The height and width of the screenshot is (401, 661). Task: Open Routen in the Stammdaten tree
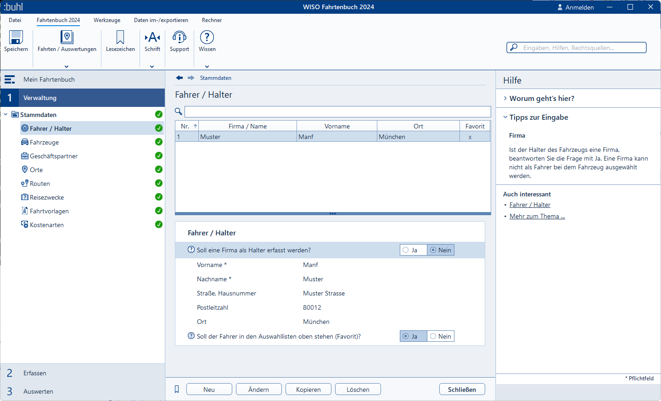click(40, 184)
